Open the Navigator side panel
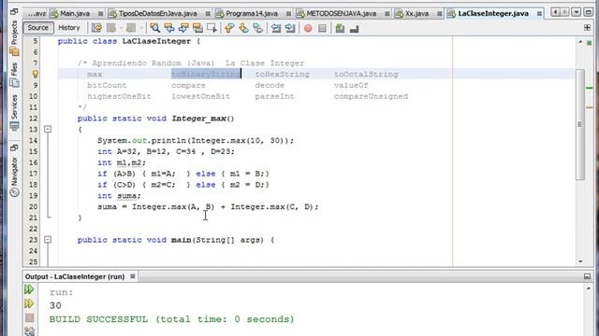 pos(14,176)
